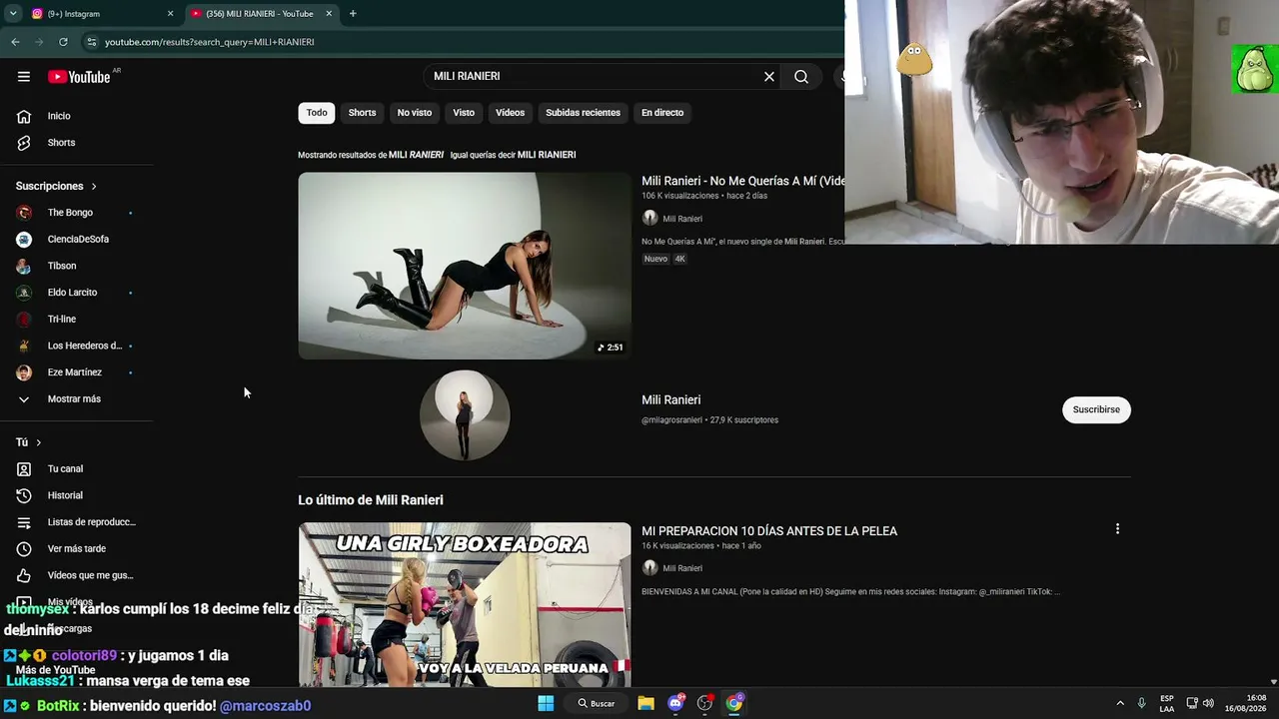Subscribe to Mili Ranieri with Suscribirse
The width and height of the screenshot is (1279, 719).
coord(1096,409)
